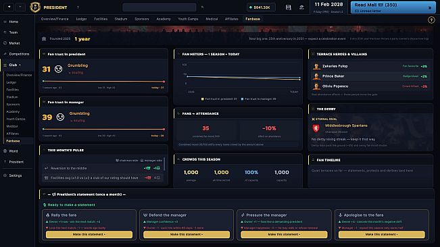
Task: Open the Affiliates tab
Action: 232,19
